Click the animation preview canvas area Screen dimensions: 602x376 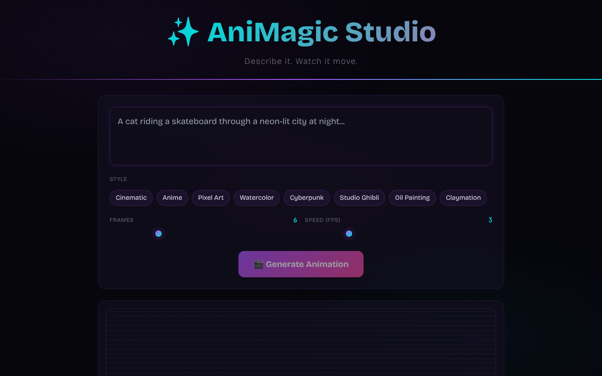(301, 342)
